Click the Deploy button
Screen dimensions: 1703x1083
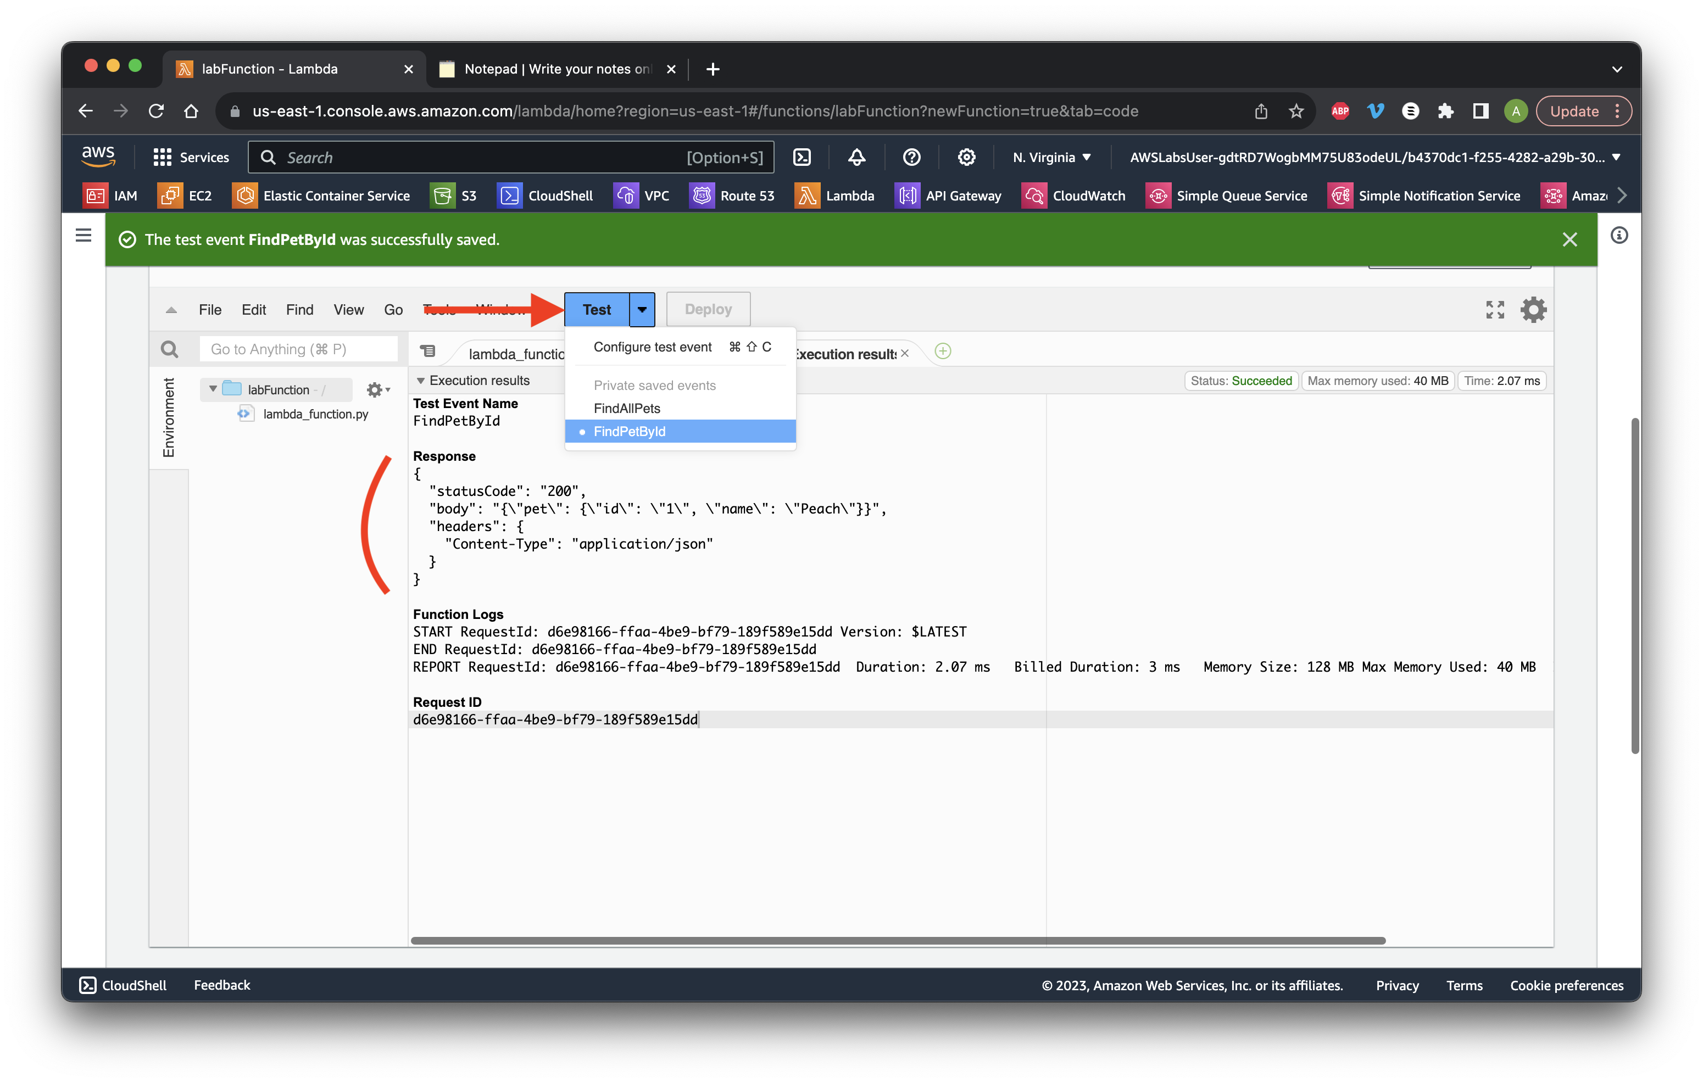[x=708, y=310]
